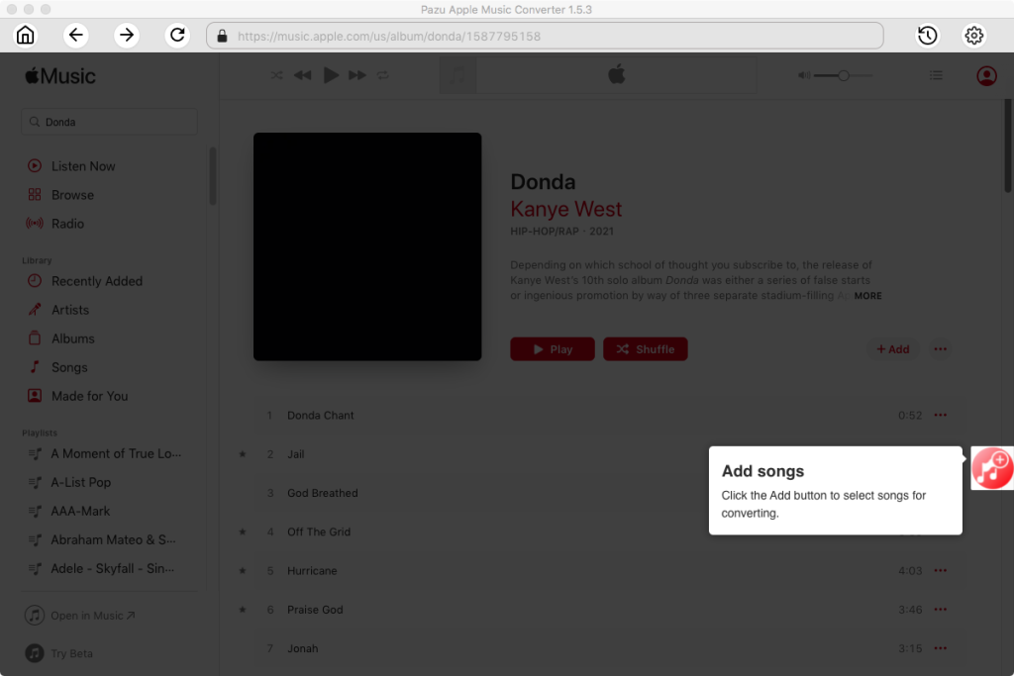
Task: Click the red Add songs converter icon
Action: point(991,467)
